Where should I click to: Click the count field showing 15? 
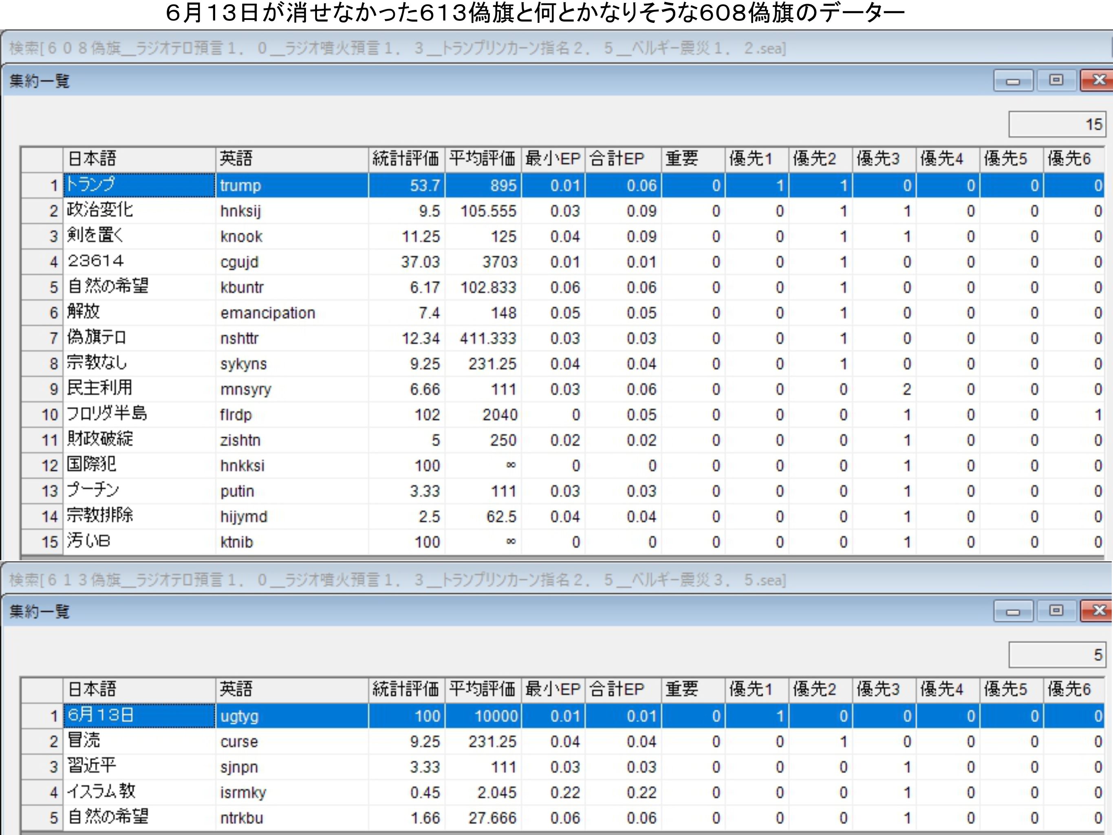pyautogui.click(x=1057, y=124)
